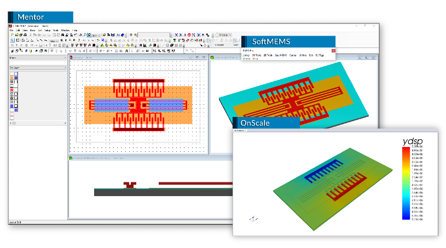Click the axis triad in OnScale viewport
This screenshot has height=248, width=446.
click(x=253, y=219)
